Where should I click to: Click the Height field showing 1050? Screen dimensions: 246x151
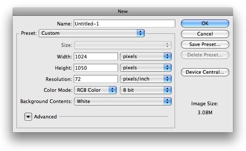coord(96,68)
